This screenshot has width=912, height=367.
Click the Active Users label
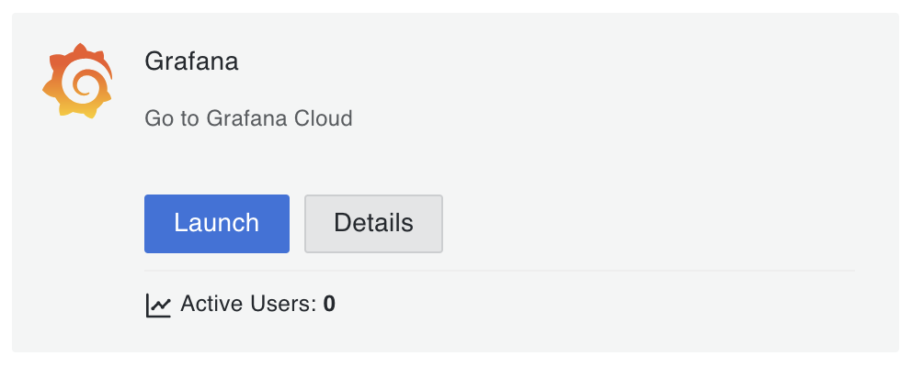pos(248,304)
